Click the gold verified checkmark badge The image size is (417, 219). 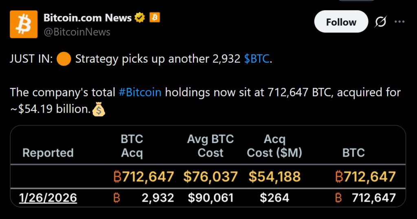tap(140, 18)
